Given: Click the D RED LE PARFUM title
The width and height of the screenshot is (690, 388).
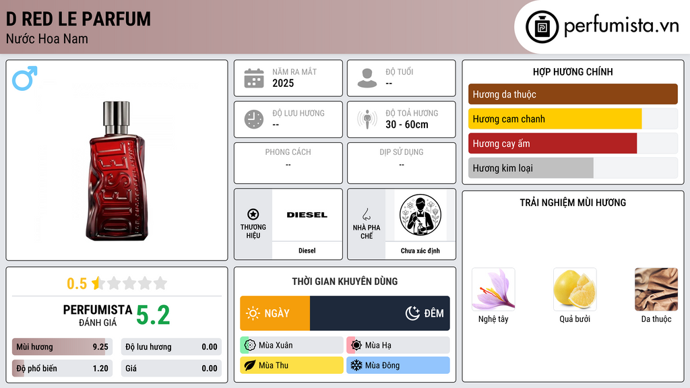Looking at the screenshot, I should tap(78, 19).
